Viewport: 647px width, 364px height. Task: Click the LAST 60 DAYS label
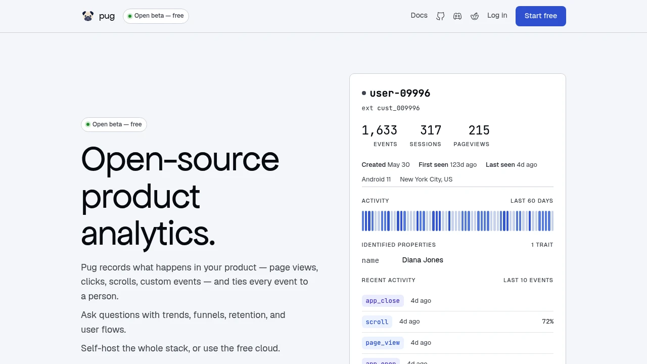tap(532, 201)
